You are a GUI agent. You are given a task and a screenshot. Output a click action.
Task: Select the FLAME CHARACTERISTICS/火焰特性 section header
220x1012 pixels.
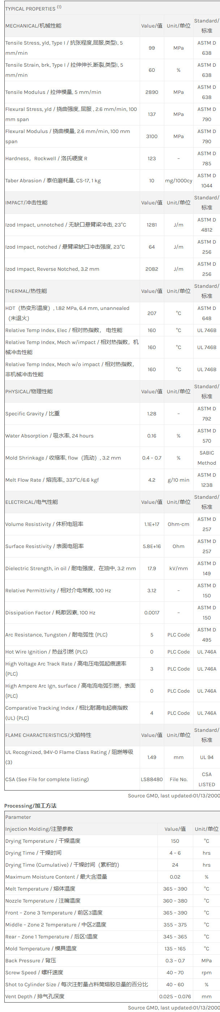tap(48, 735)
